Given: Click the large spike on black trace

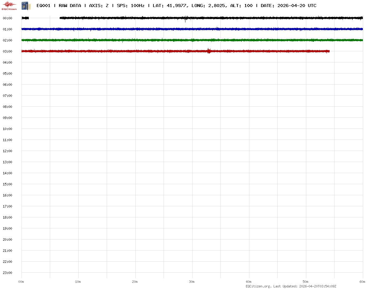Looking at the screenshot, I should tap(185, 19).
